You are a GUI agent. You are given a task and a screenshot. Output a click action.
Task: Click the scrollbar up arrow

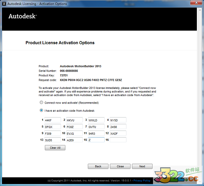[200, 10]
